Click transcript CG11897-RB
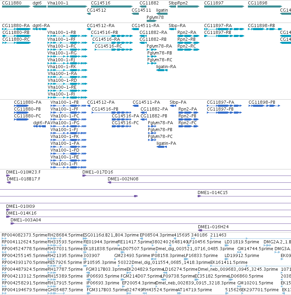This screenshot has width=291, height=295. tap(218, 33)
